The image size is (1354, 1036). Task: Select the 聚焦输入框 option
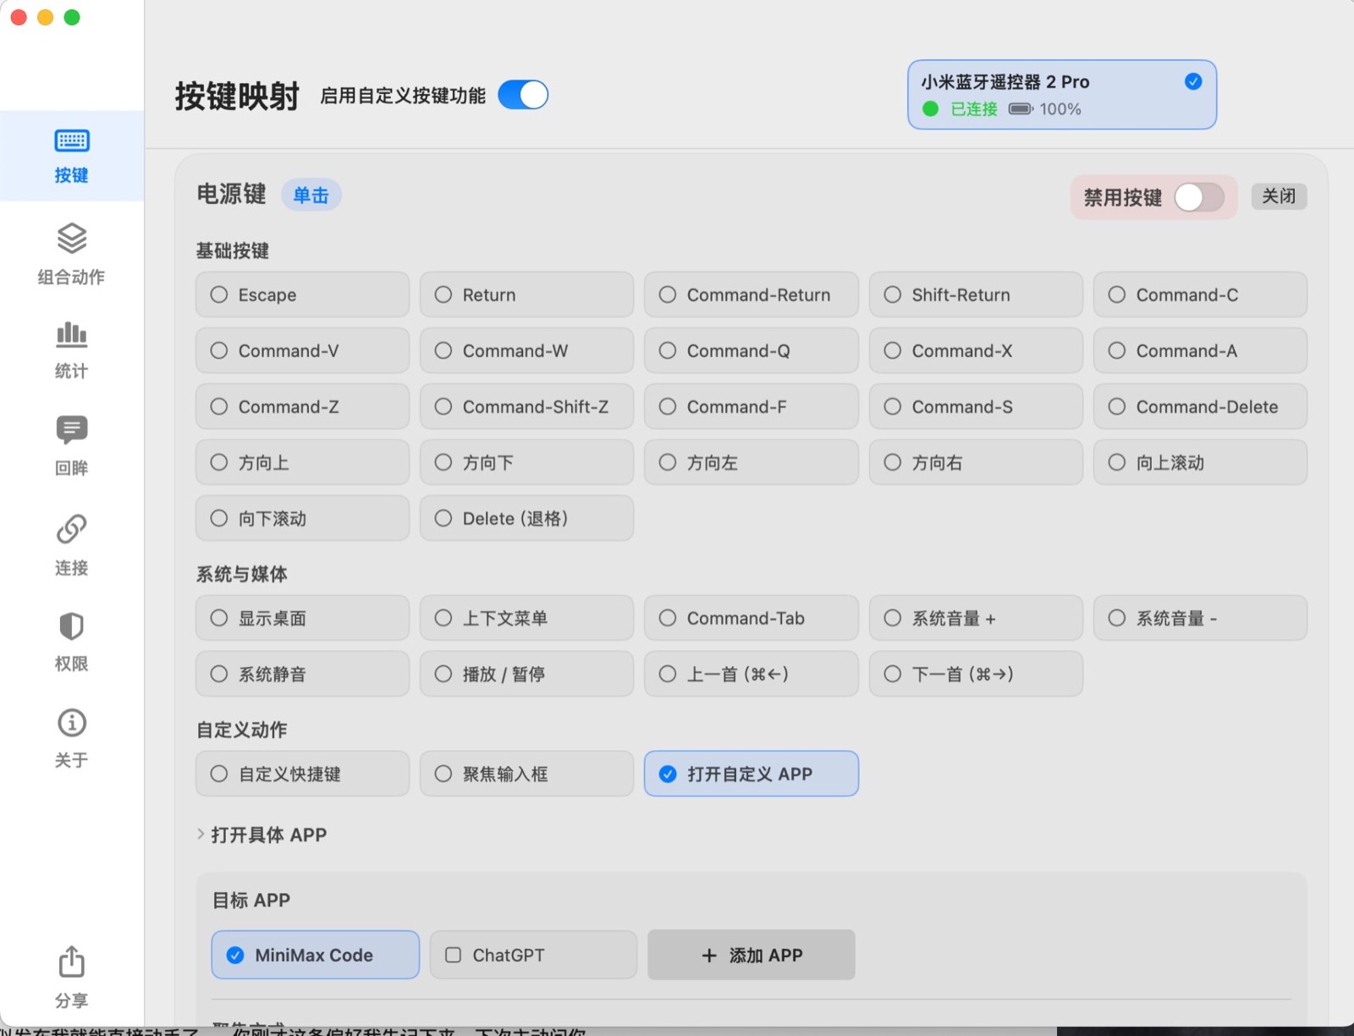click(x=526, y=774)
